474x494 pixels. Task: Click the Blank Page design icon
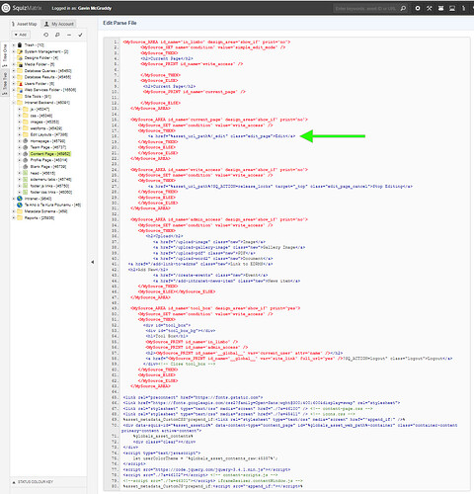point(26,166)
